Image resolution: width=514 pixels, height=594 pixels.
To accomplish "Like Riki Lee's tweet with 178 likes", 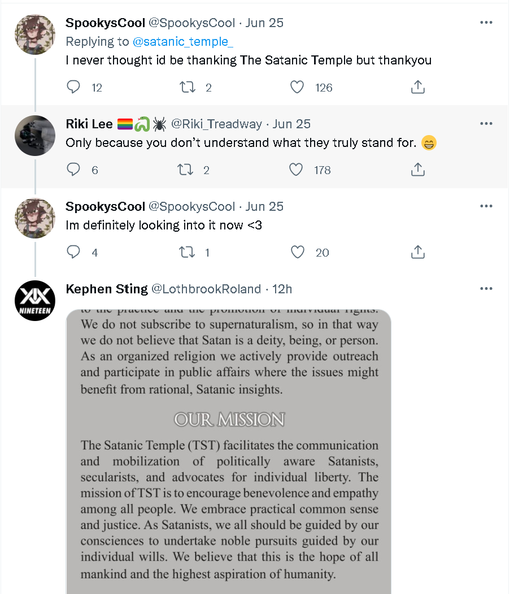I will point(296,170).
